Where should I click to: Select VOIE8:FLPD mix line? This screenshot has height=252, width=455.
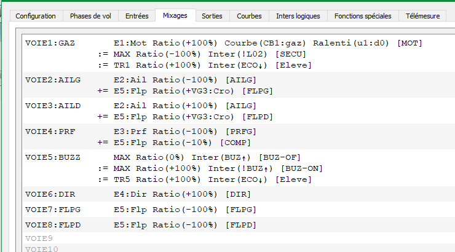[x=239, y=225]
